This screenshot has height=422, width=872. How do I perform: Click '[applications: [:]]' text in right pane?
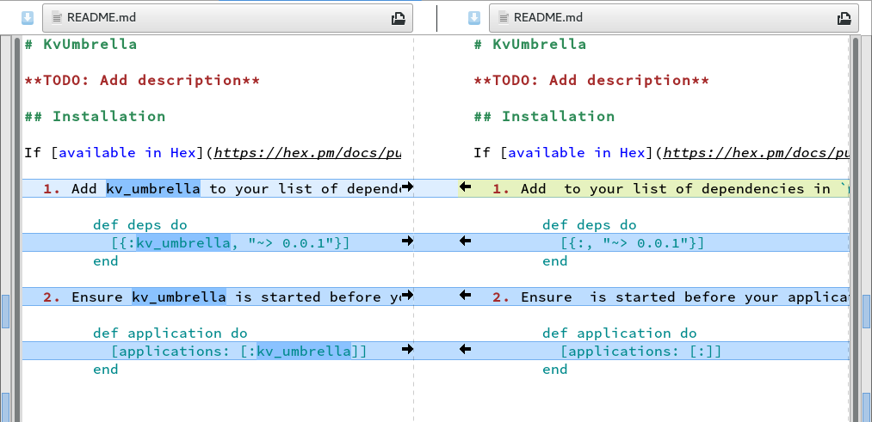point(640,351)
